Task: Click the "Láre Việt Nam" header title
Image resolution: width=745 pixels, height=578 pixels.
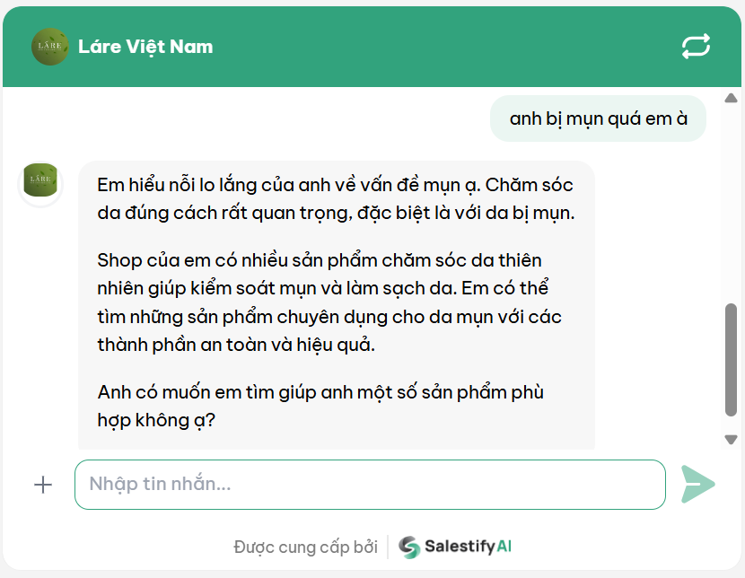Action: coord(145,47)
